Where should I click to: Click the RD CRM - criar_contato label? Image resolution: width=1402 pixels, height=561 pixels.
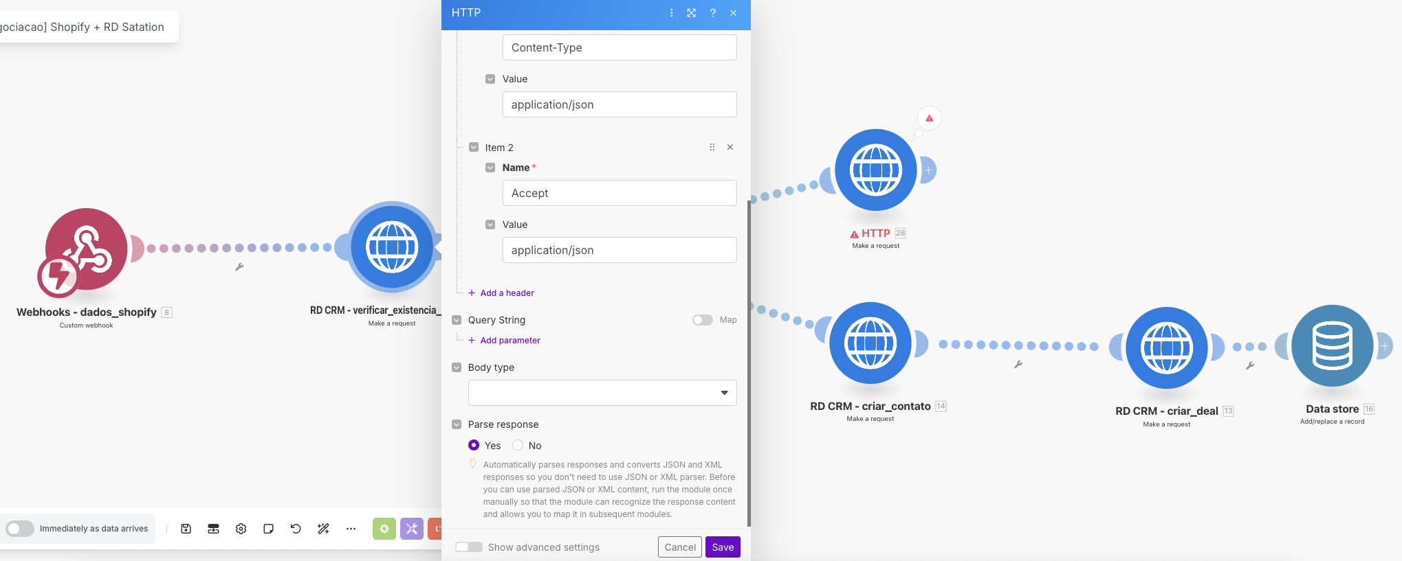click(x=870, y=407)
